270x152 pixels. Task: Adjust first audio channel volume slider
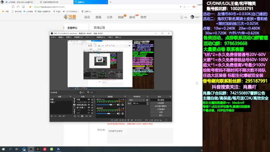coord(107,105)
